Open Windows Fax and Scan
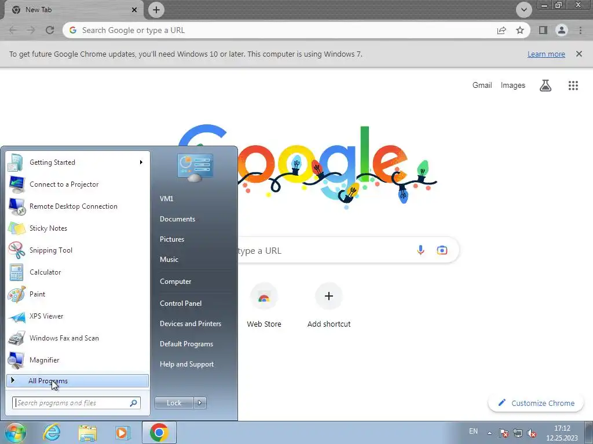 (x=78, y=338)
